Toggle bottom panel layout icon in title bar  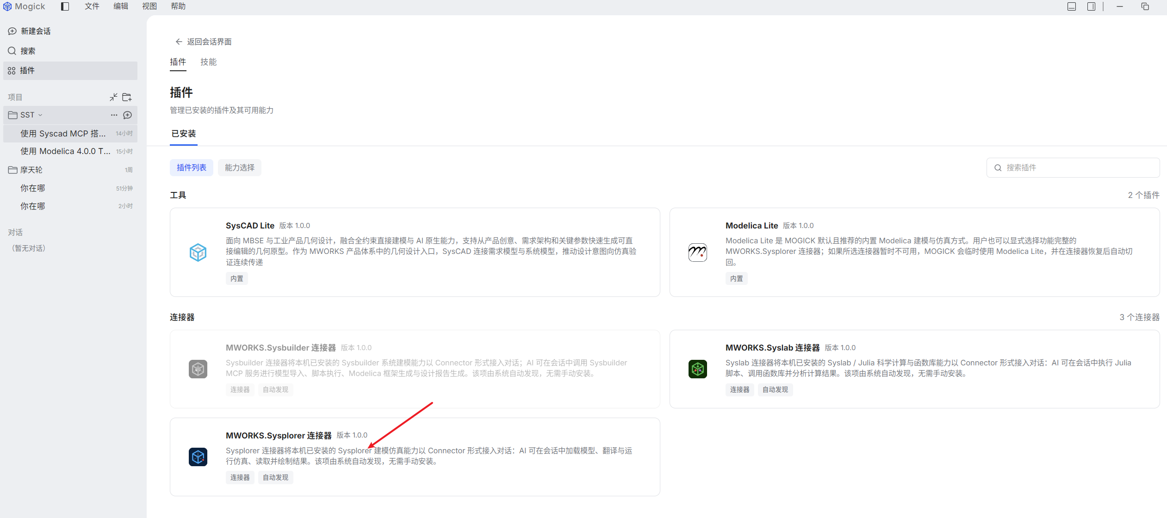(1072, 6)
